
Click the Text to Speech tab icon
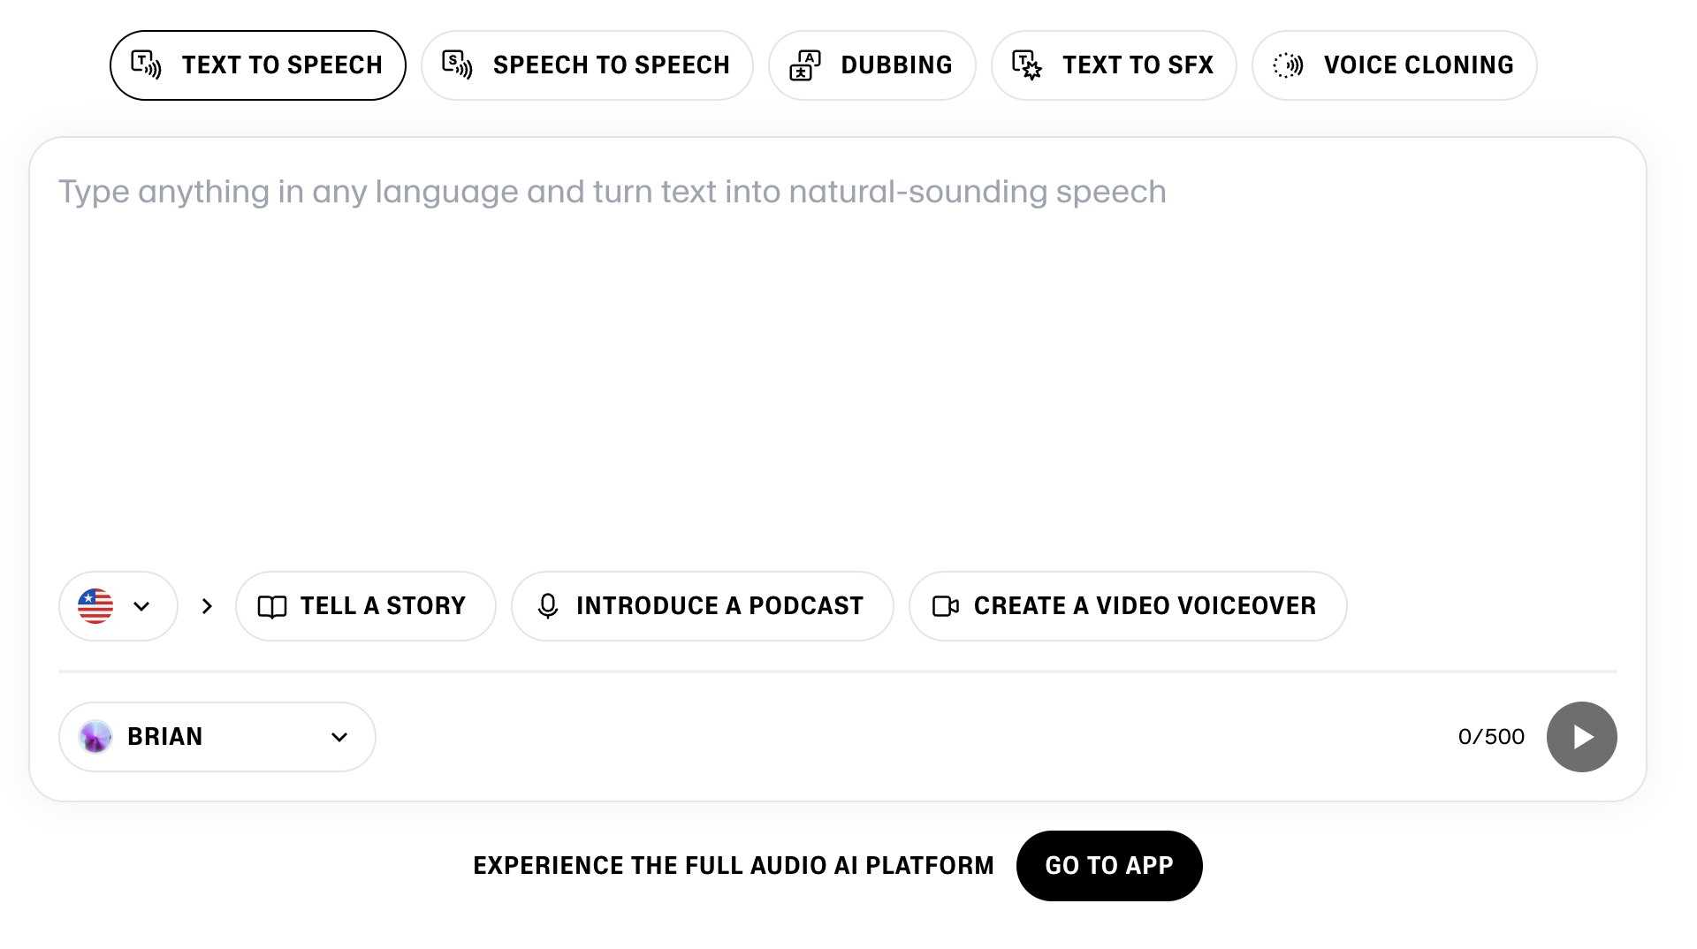[146, 65]
